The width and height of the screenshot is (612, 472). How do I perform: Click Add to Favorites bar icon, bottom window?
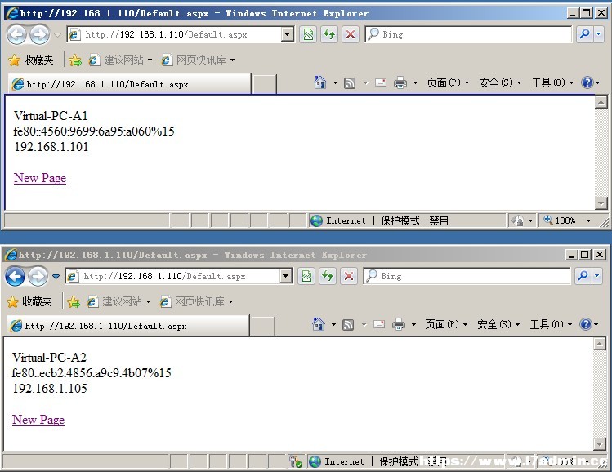click(x=74, y=302)
